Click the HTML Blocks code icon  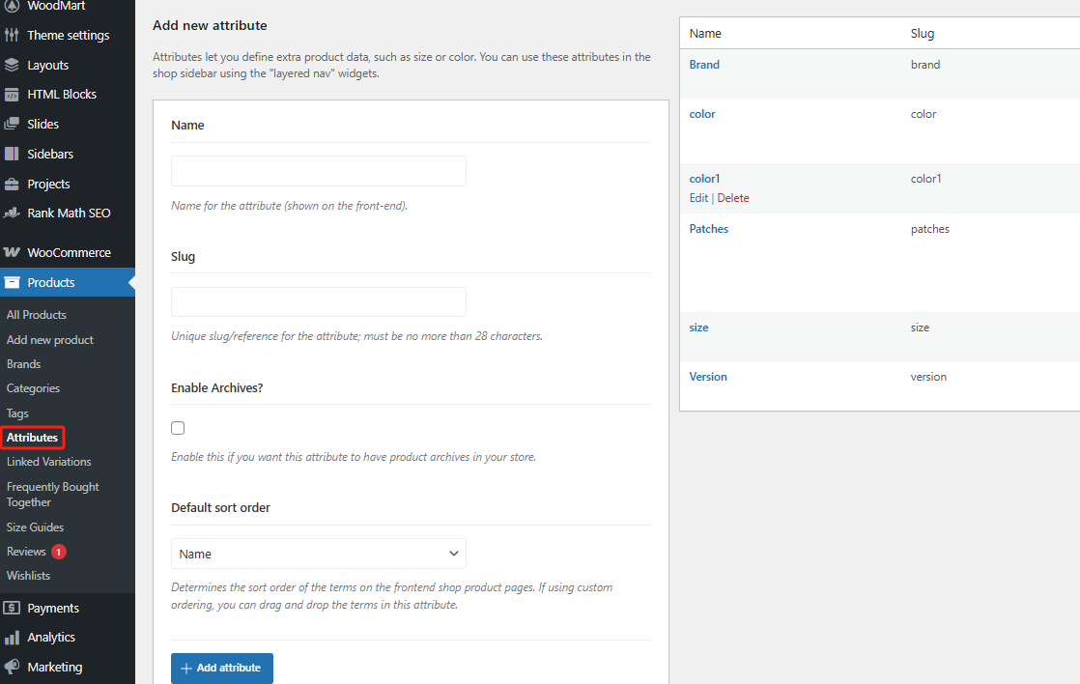(12, 95)
